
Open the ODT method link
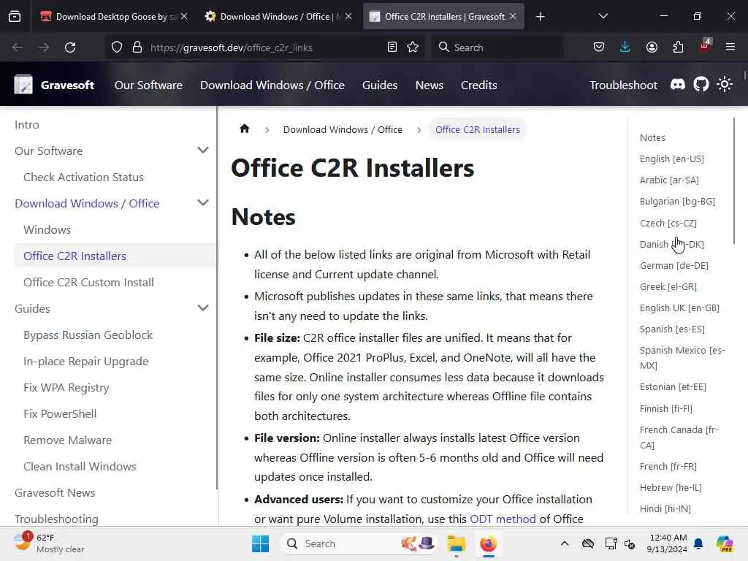click(x=503, y=519)
